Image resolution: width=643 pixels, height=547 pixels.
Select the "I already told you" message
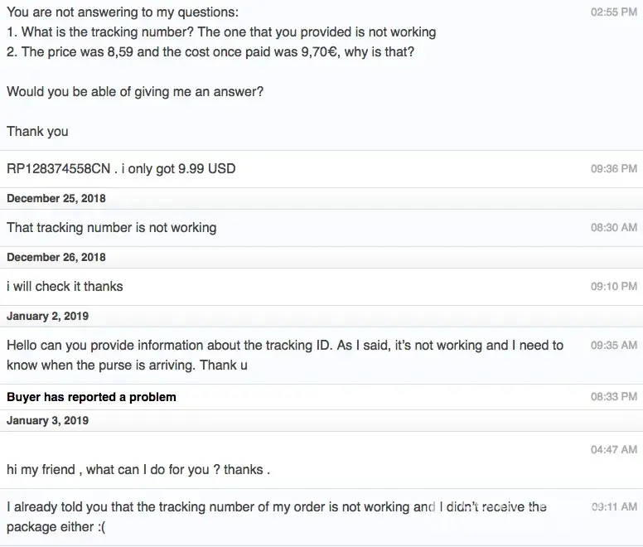[x=276, y=516]
